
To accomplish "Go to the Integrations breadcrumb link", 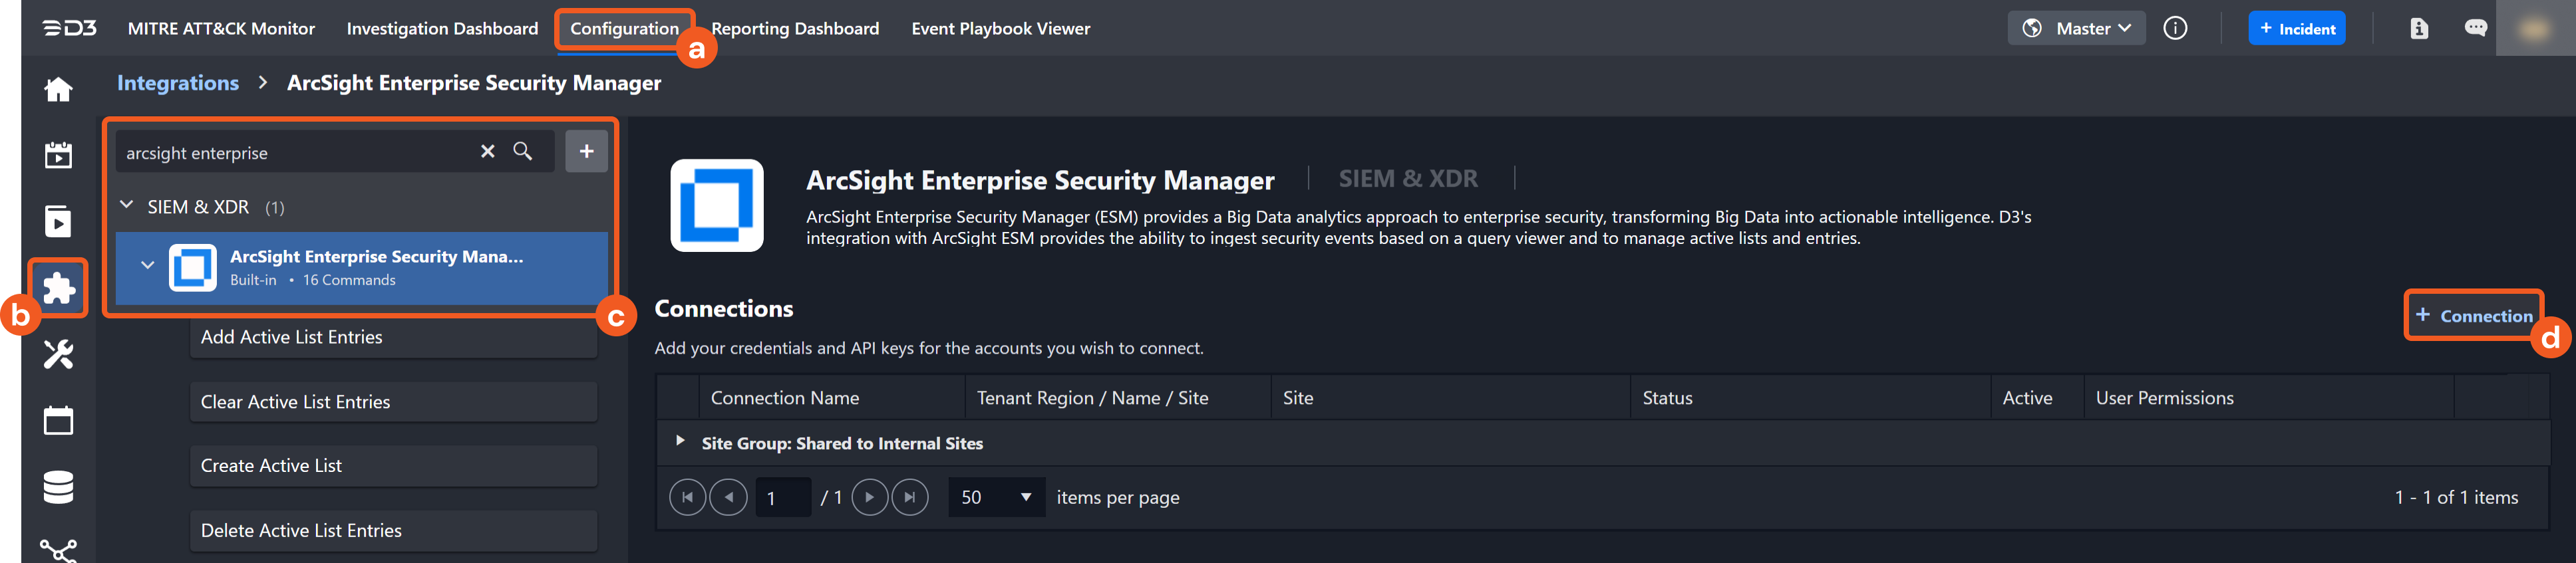I will [x=178, y=83].
